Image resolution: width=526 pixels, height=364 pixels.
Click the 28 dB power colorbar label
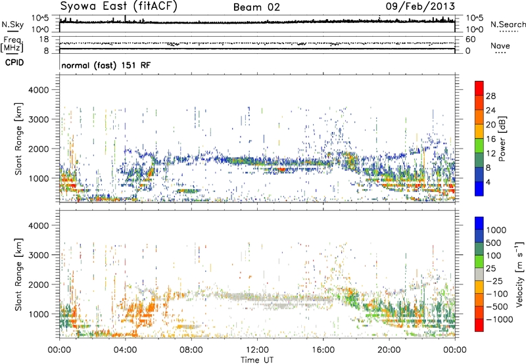490,96
